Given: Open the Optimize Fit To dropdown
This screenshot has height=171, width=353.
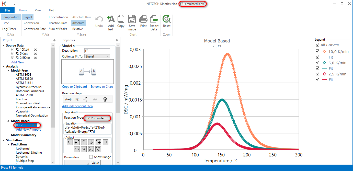Looking at the screenshot, I should (97, 56).
